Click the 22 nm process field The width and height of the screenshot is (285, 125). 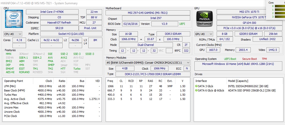coord(94,12)
